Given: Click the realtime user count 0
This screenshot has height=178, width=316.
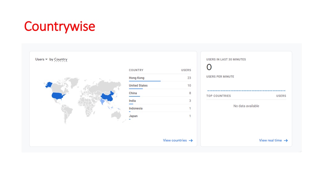Looking at the screenshot, I should point(209,67).
